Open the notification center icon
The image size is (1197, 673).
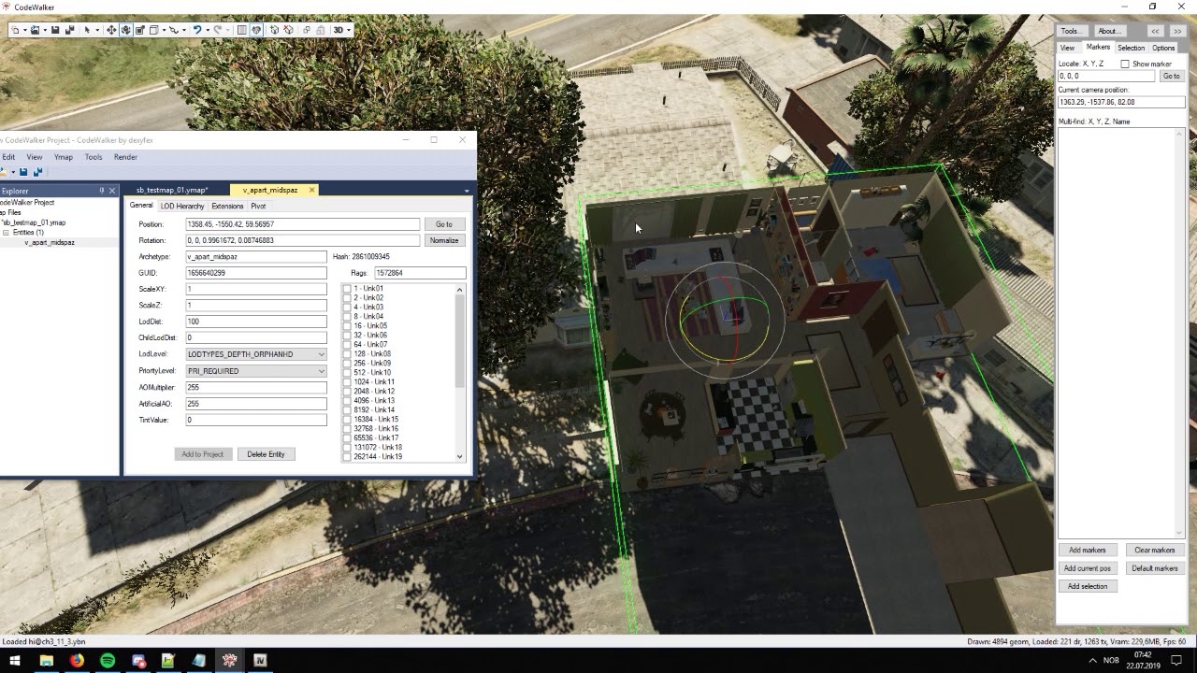[1176, 661]
